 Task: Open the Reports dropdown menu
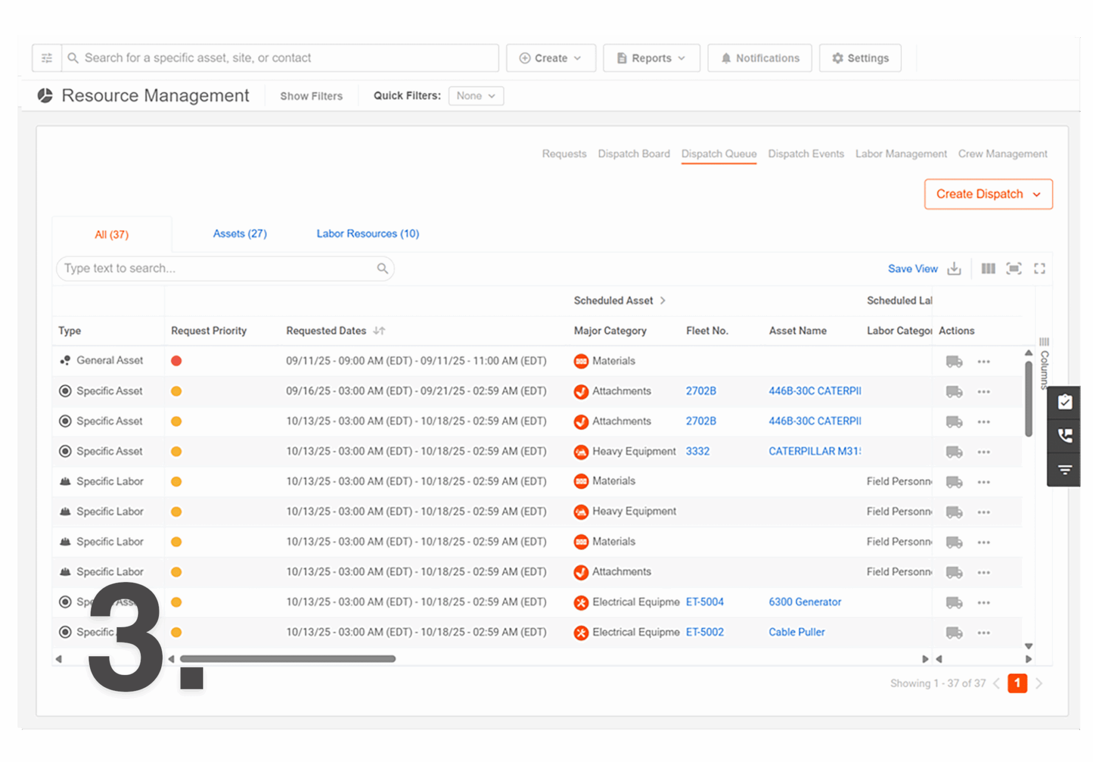pos(651,58)
